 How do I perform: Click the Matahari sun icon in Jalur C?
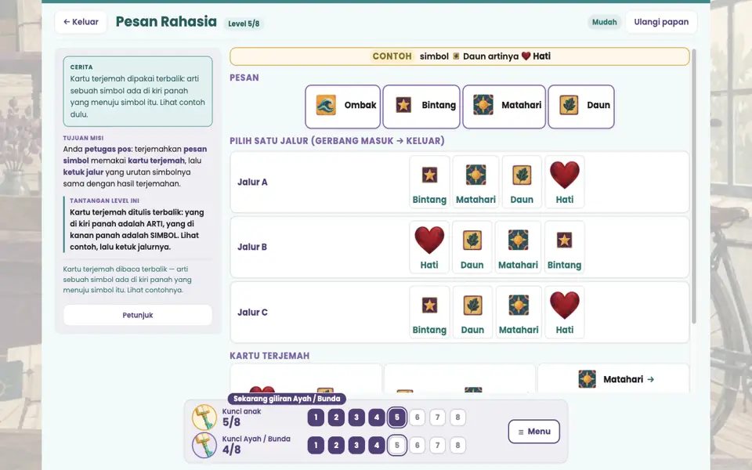(519, 305)
